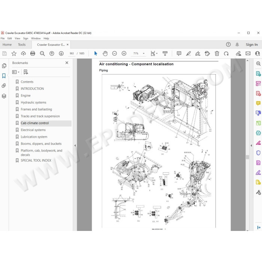Activate the Selection arrow tool
The height and width of the screenshot is (262, 262).
pyautogui.click(x=95, y=54)
